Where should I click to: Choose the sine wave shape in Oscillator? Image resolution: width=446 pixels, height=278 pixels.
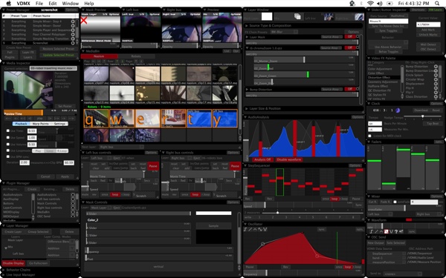tap(259, 230)
